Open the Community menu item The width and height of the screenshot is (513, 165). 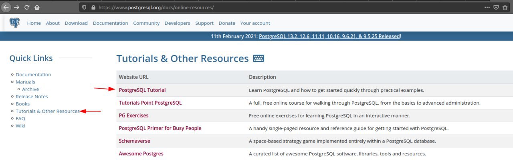(146, 23)
